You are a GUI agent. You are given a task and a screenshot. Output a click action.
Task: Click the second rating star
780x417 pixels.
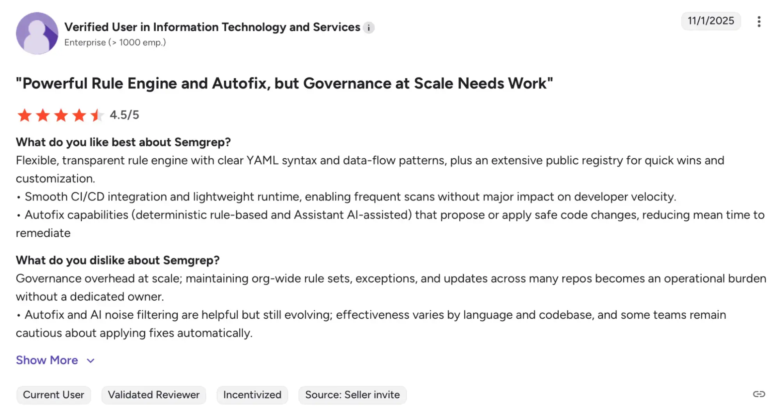(x=43, y=115)
